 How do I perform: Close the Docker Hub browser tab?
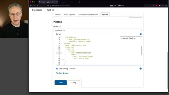tap(76, 2)
